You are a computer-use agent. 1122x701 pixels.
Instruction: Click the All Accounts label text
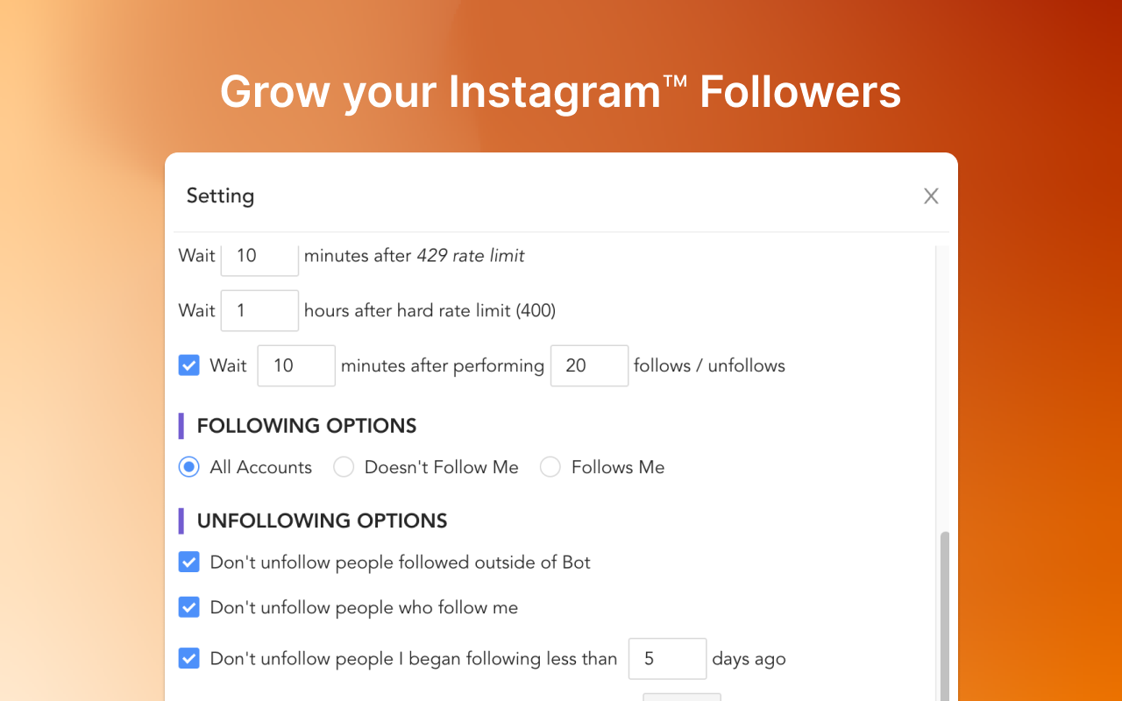[260, 467]
